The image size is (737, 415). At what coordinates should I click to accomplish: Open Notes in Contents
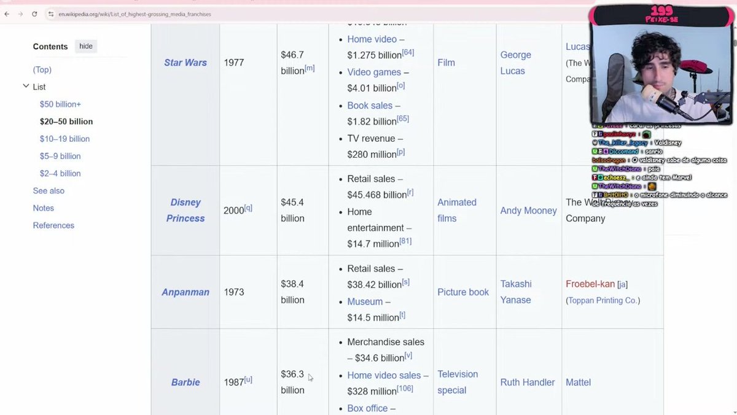44,208
